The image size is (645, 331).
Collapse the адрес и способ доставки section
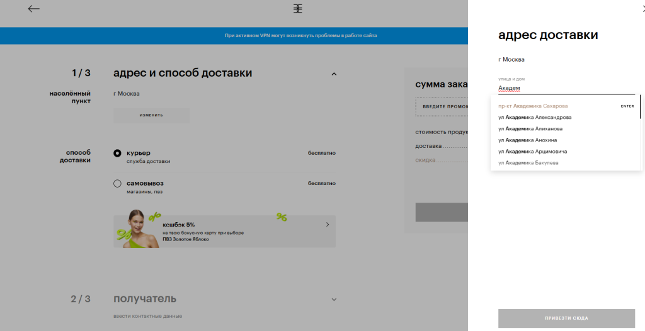[x=334, y=74]
